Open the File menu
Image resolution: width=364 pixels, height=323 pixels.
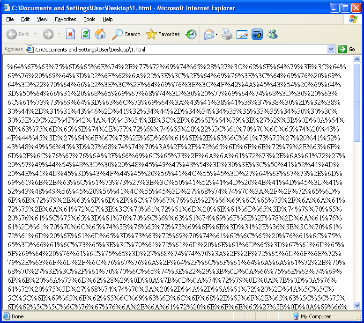tap(10, 19)
